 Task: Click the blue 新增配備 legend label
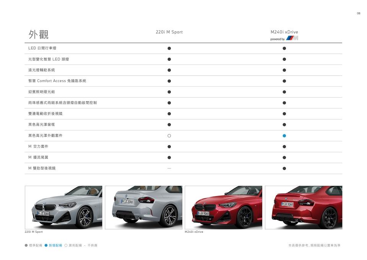point(55,245)
